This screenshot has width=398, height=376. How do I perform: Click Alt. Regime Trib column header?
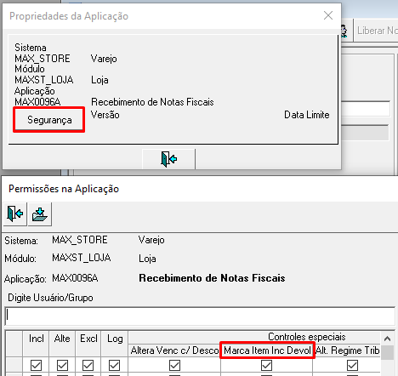[347, 350]
